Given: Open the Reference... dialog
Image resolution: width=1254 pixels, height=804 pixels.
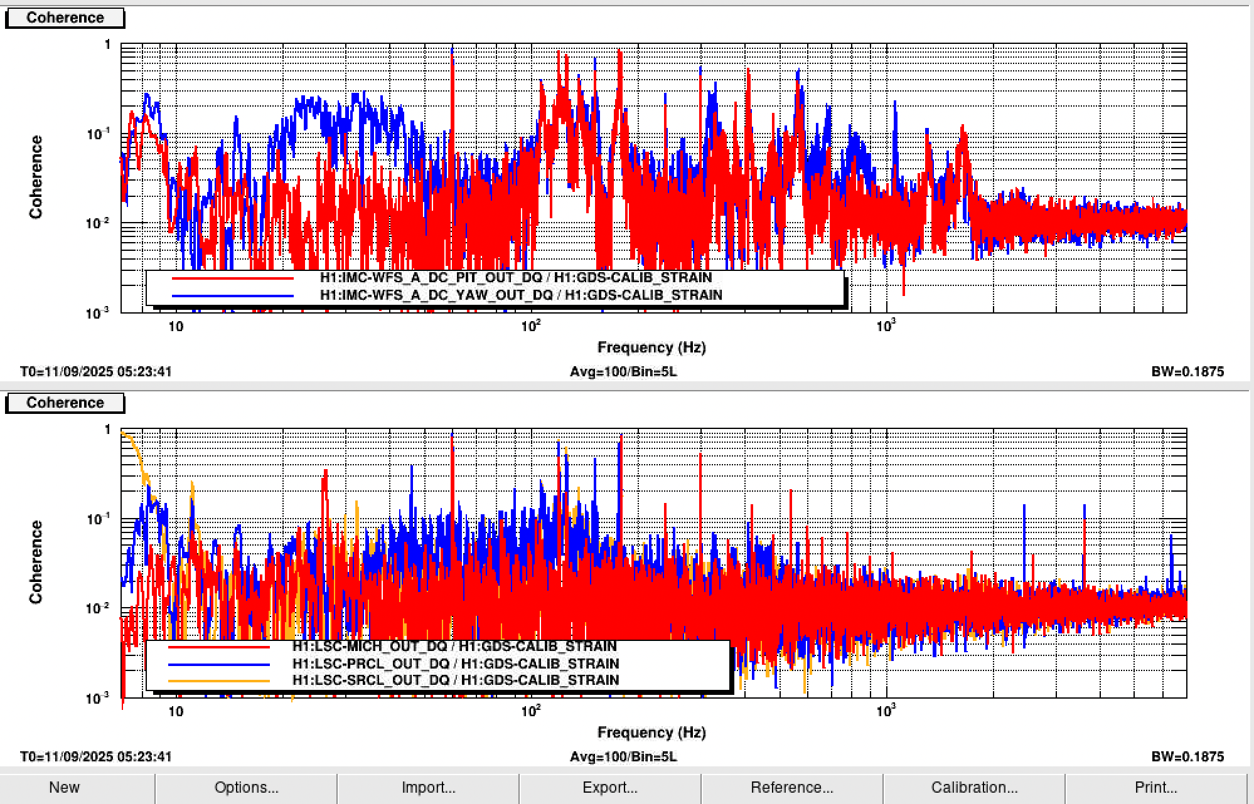Looking at the screenshot, I should point(791,788).
